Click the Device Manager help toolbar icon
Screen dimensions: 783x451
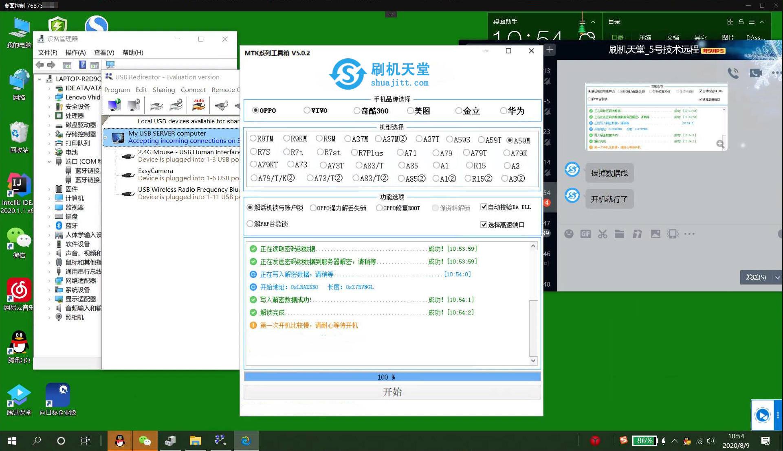click(x=82, y=65)
